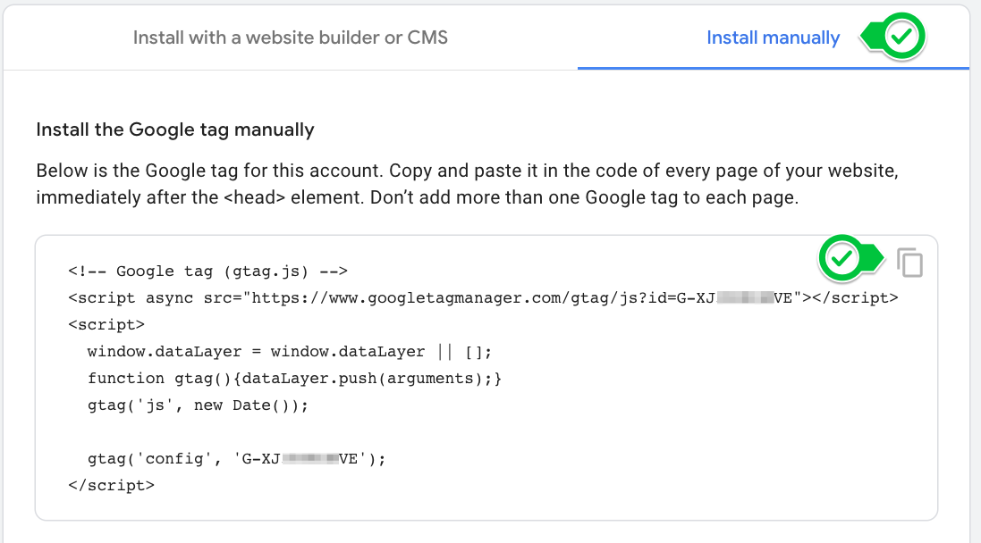
Task: Click the 'Install the Google tag manually' heading
Action: [x=174, y=129]
